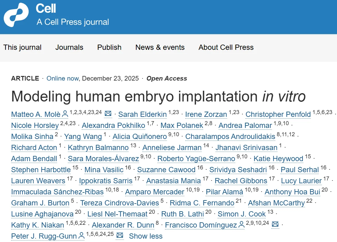This screenshot has width=337, height=242.
Task: Click author name Christopher Penfold
Action: coord(278,114)
